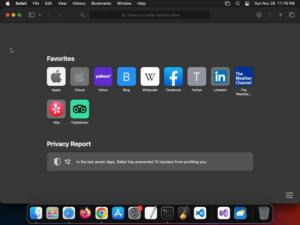Click the Safari icon in the Dock
Screen dimensions: 300x225
(69, 213)
